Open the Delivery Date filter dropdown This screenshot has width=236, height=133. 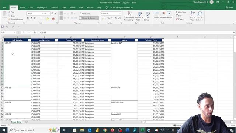pyautogui.click(x=163, y=40)
